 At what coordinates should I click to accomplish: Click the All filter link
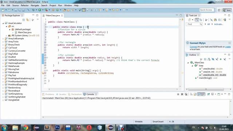209,24
